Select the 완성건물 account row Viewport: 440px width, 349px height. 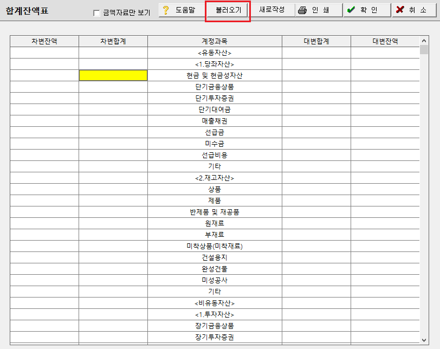tap(215, 269)
